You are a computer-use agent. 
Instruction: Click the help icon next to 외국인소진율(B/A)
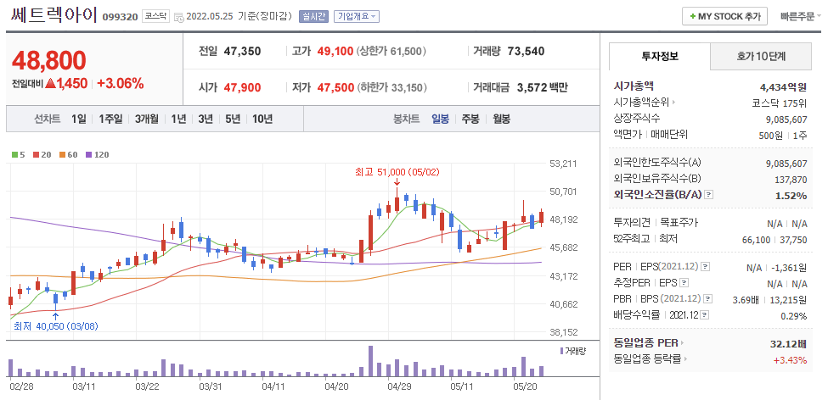[708, 195]
